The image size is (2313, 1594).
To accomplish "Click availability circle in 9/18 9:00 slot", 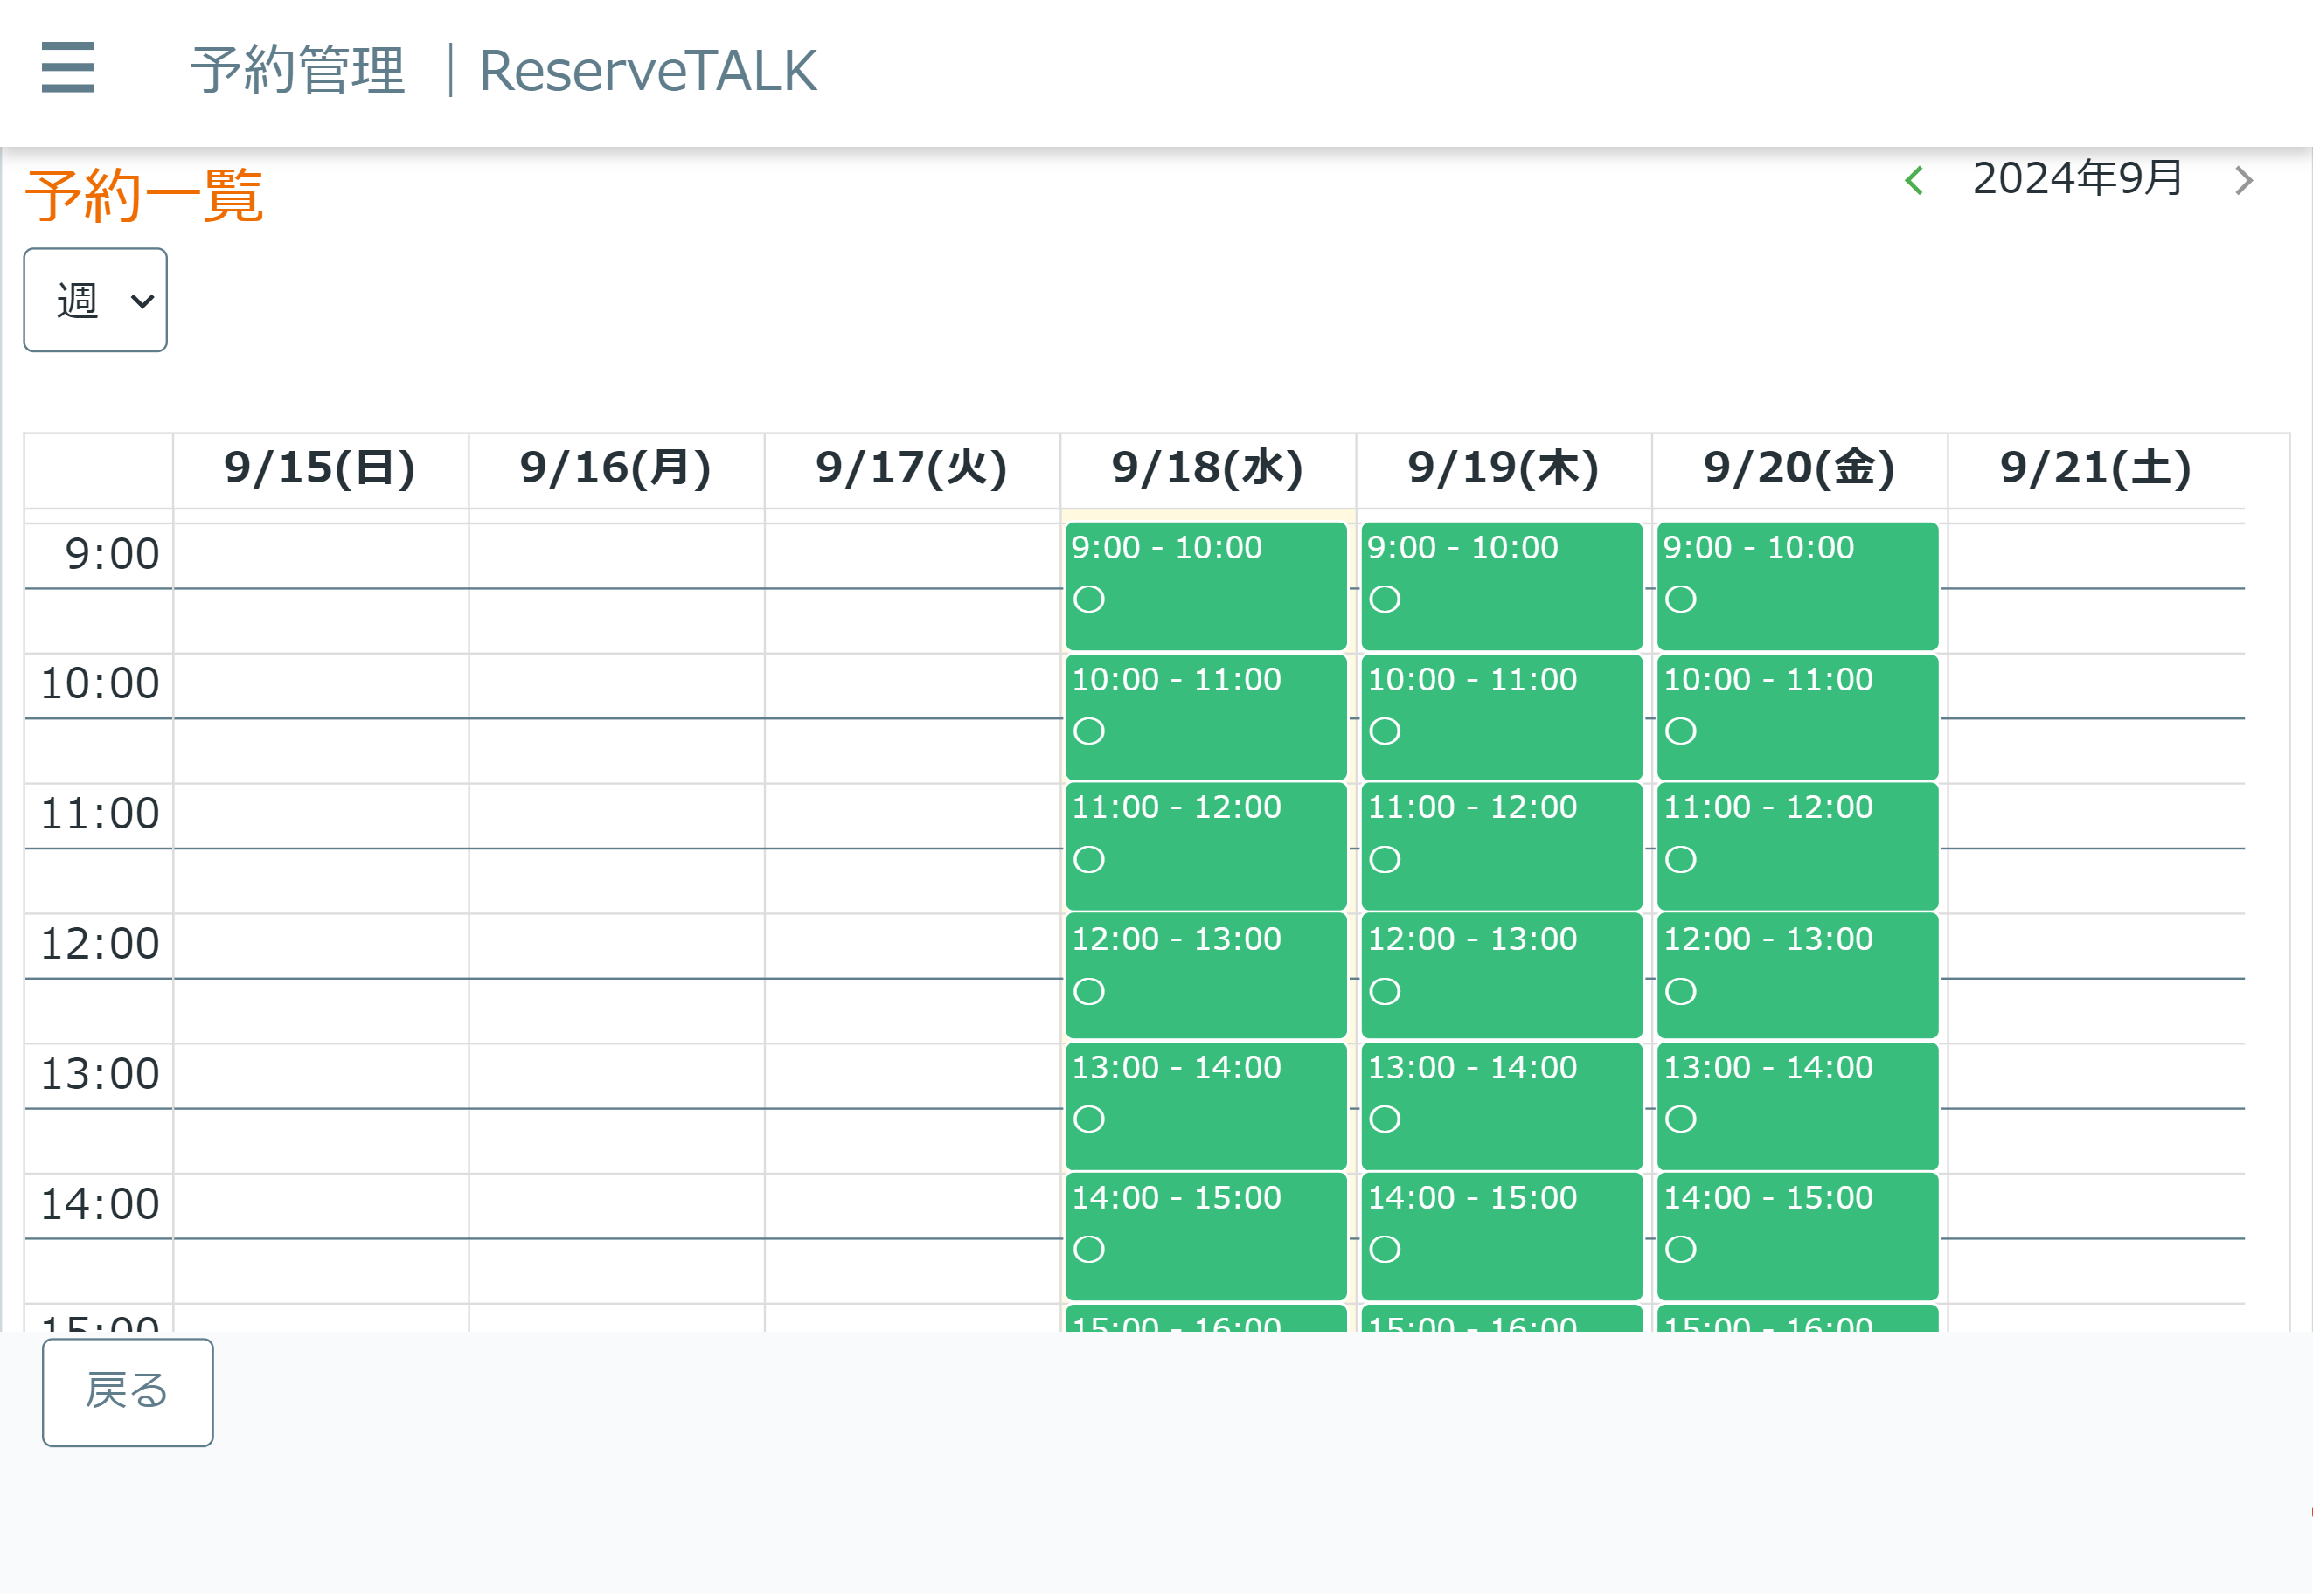I will [1088, 599].
